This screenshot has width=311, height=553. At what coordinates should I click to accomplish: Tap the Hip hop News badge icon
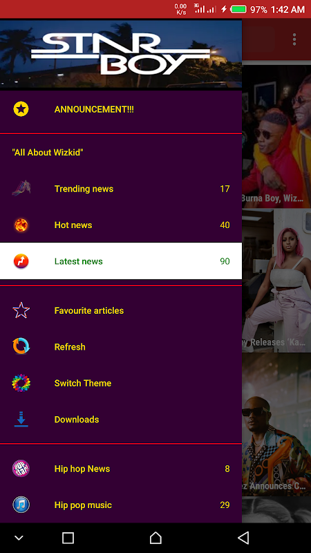point(21,469)
